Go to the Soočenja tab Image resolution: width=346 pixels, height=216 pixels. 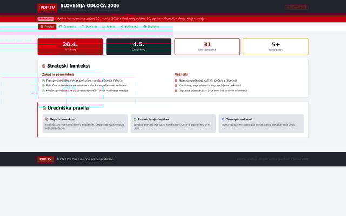pos(89,26)
